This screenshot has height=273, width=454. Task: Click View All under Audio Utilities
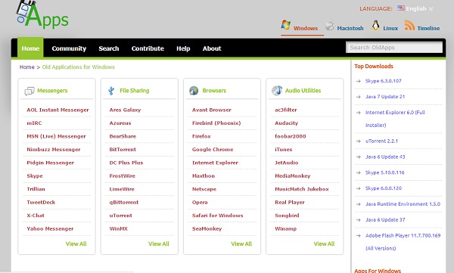[x=324, y=244]
